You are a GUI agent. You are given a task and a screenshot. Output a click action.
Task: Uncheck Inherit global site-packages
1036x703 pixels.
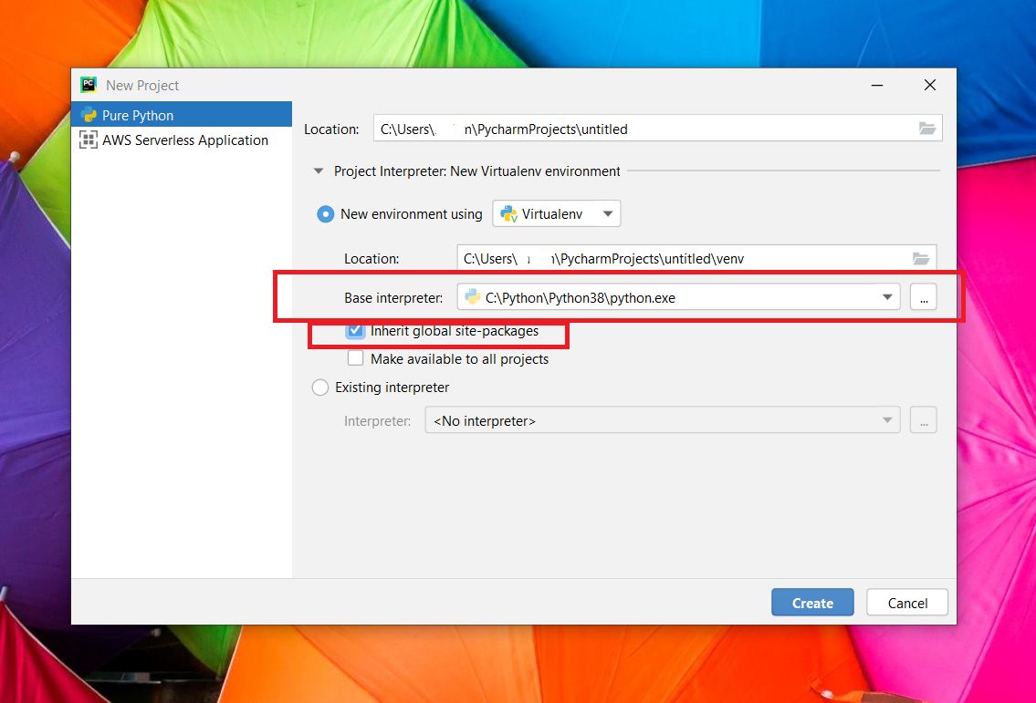pos(356,331)
